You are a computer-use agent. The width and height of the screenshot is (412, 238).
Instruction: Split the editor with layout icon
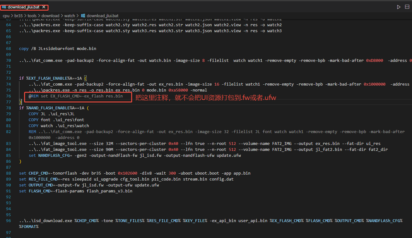(407, 7)
